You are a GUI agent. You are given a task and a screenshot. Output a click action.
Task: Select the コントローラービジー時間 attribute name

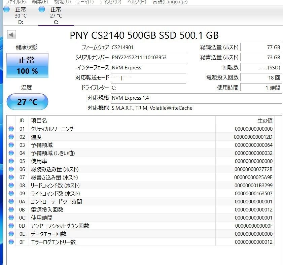[56, 202]
